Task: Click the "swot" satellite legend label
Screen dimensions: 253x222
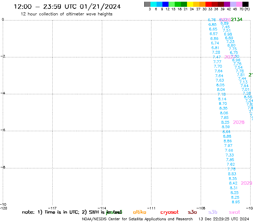Action: [235, 212]
